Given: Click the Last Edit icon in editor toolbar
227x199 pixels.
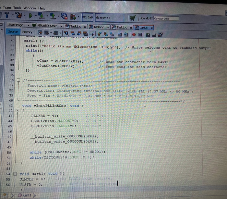Looking at the screenshot, I should [x=40, y=32].
